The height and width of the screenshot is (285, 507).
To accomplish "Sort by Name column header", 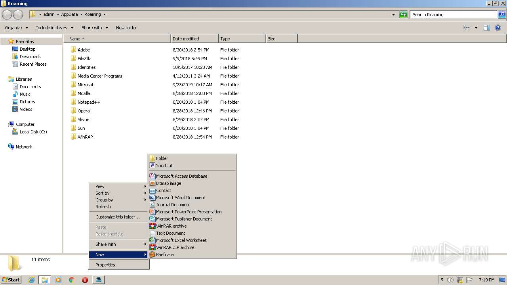I will 117,39.
